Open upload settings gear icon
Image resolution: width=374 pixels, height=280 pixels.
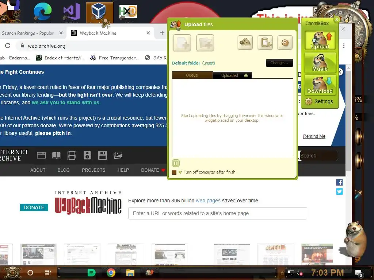click(x=285, y=43)
